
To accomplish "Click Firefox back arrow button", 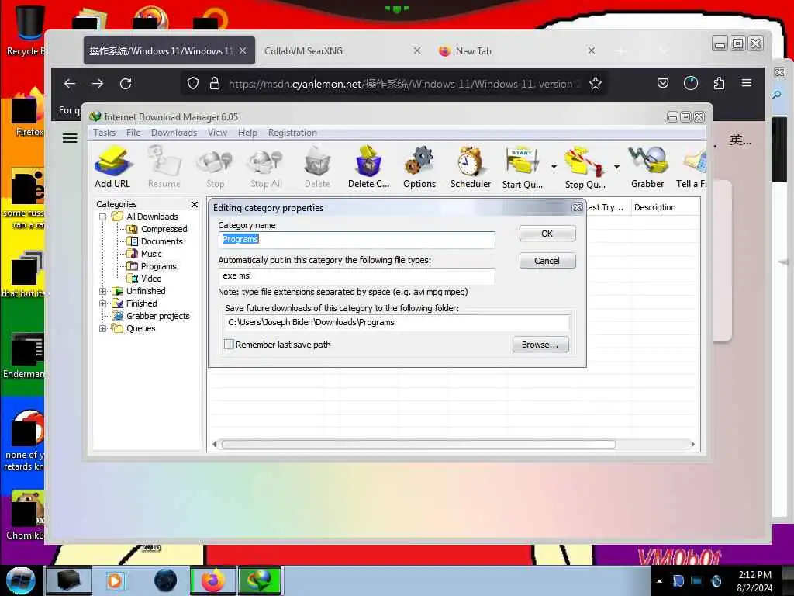I will [70, 84].
